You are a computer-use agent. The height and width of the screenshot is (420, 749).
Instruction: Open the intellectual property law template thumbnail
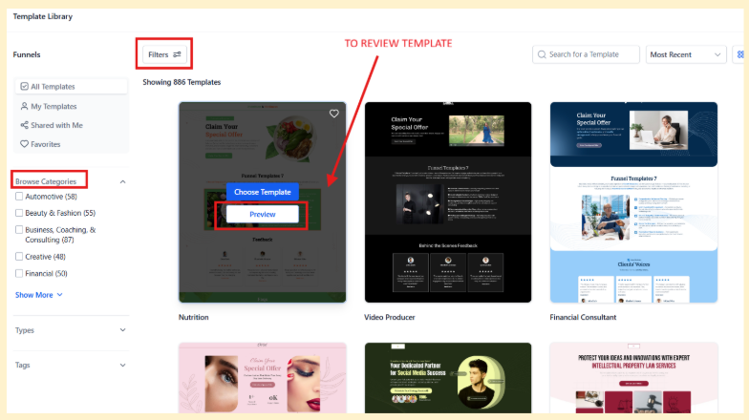(633, 378)
